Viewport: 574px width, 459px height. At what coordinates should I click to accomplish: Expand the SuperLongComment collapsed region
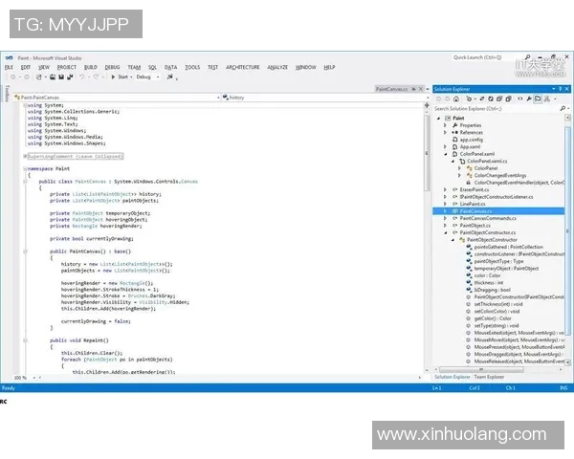pyautogui.click(x=25, y=156)
